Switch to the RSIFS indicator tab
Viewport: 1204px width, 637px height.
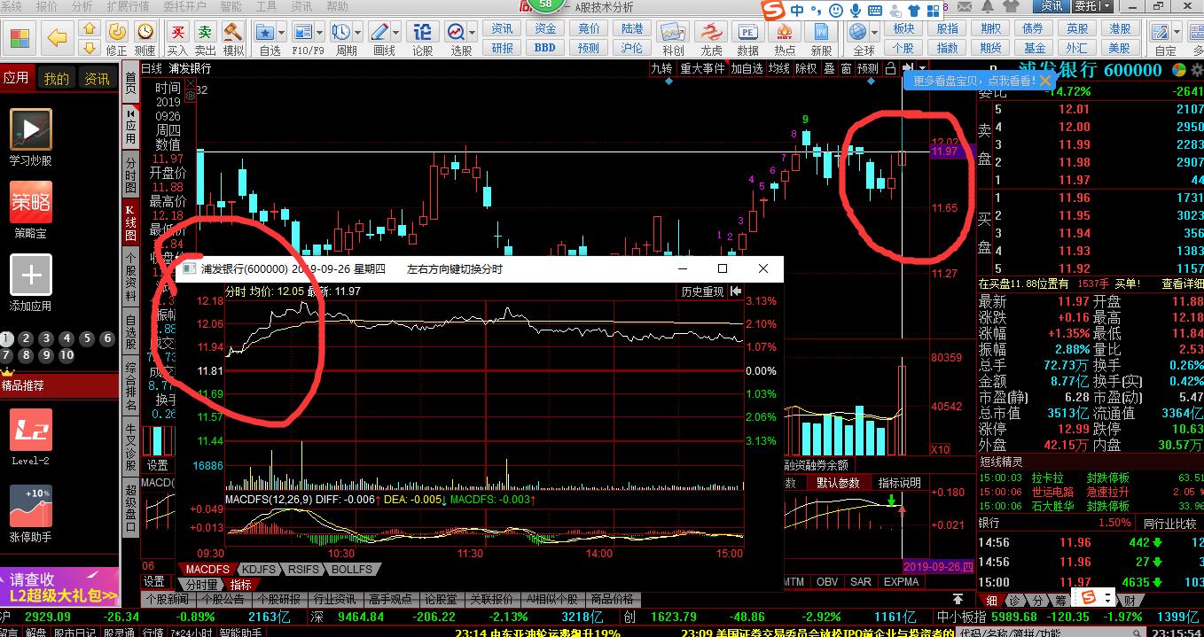302,569
